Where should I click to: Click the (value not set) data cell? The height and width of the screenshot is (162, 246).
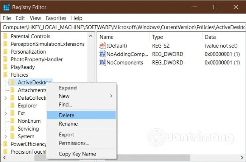[x=221, y=46]
